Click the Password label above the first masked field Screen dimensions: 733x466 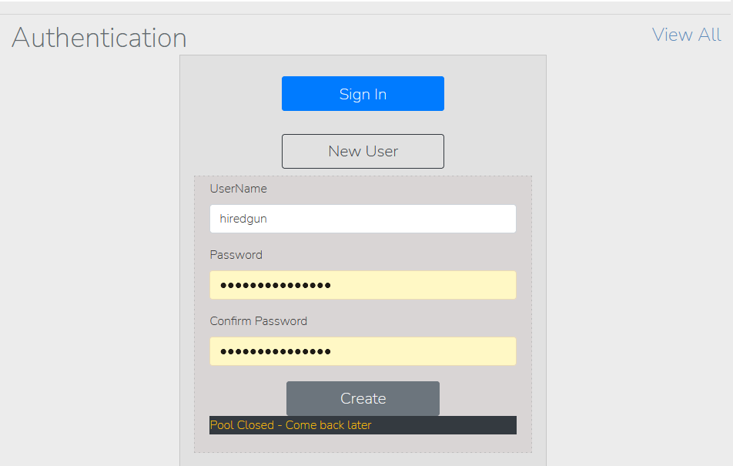click(236, 254)
